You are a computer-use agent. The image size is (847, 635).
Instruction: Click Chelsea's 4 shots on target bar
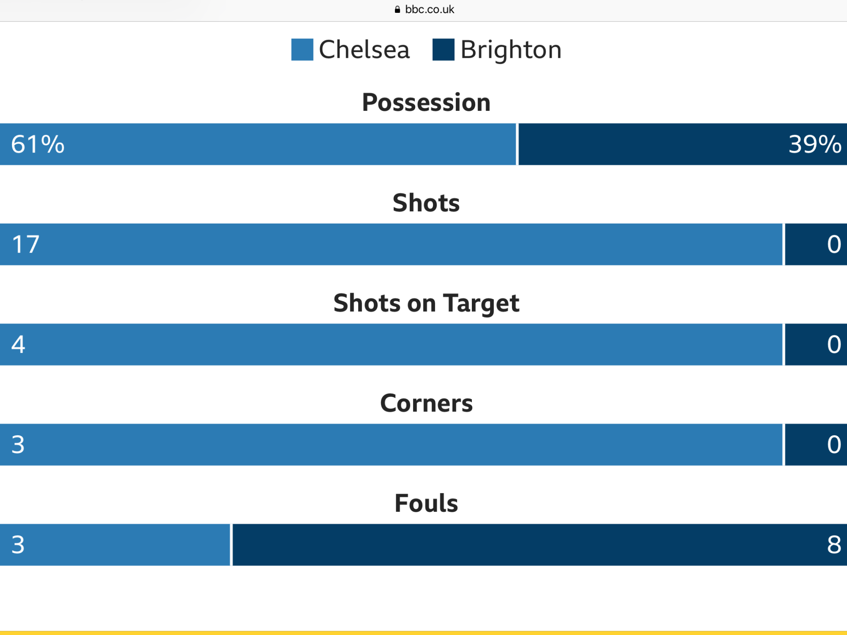tap(391, 344)
